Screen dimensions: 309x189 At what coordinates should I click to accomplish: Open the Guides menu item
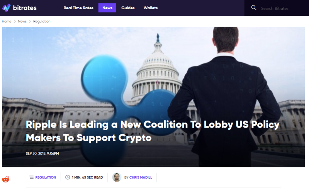pos(128,8)
